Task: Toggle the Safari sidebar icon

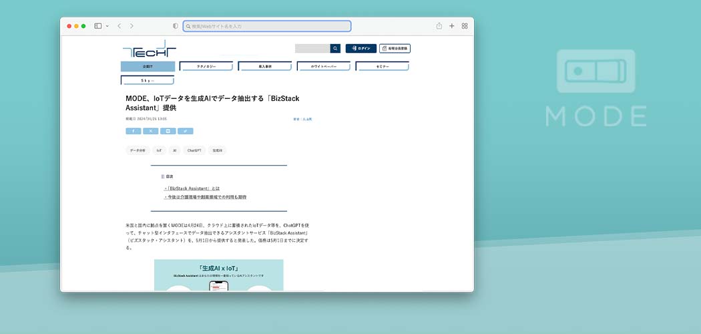Action: (x=97, y=26)
